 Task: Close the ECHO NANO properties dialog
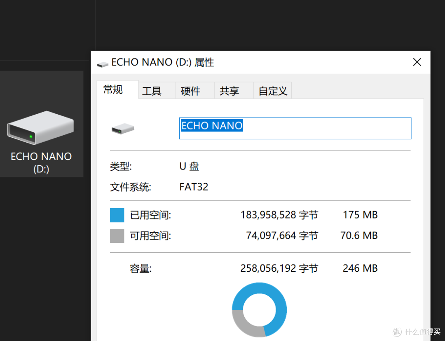[417, 62]
